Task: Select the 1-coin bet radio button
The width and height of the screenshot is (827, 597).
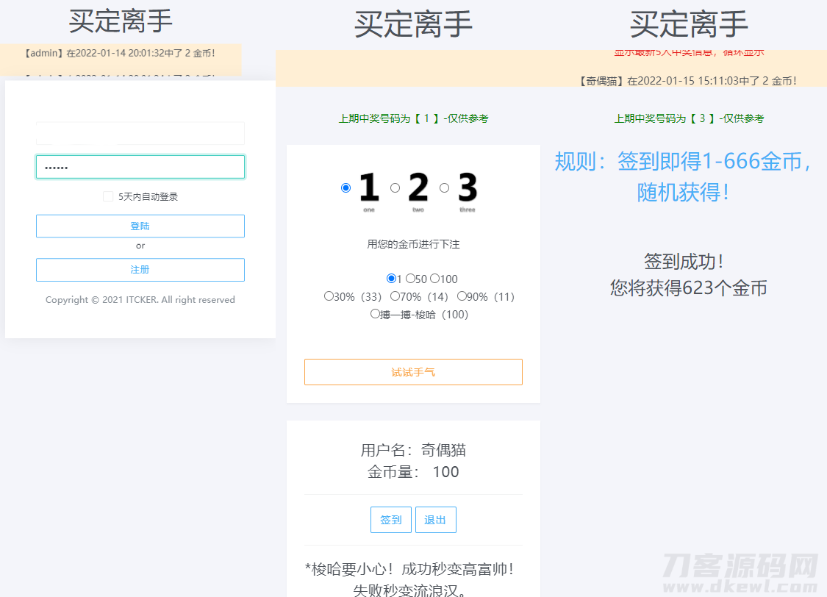Action: [391, 279]
